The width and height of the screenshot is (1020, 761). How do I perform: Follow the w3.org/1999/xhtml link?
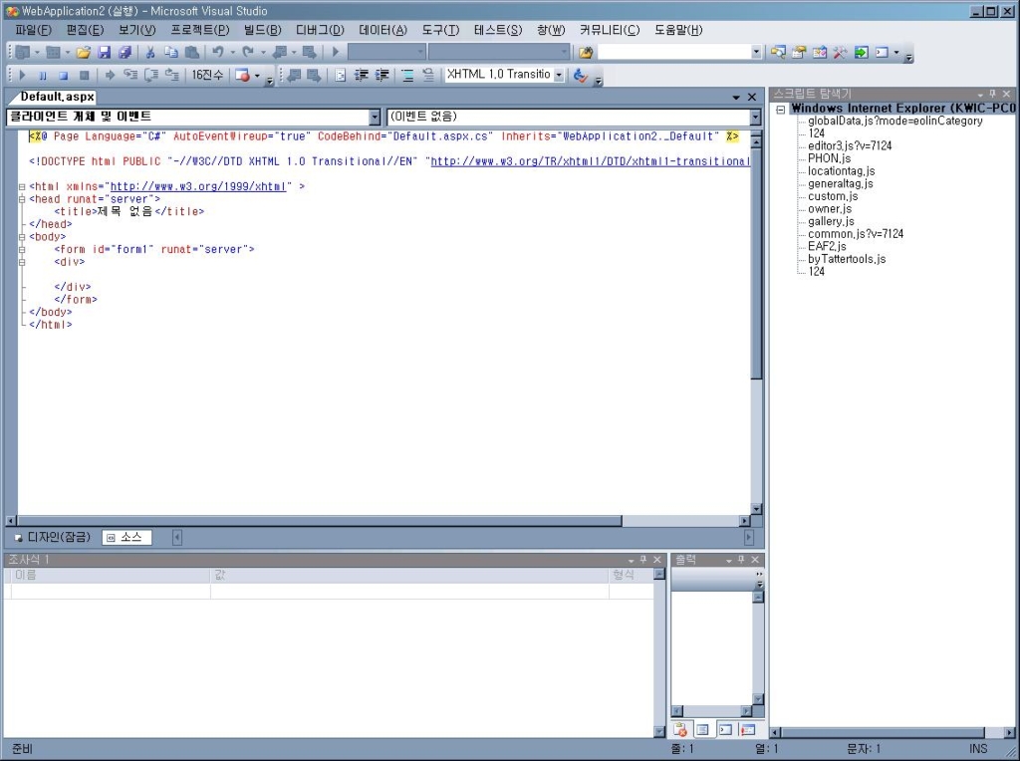point(198,186)
